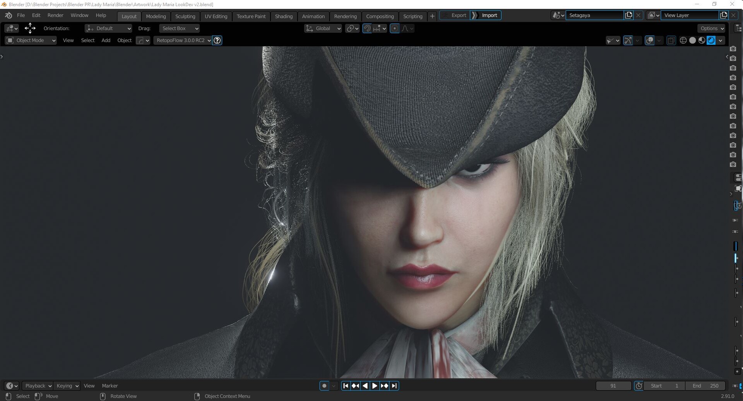
Task: Open the timeline editor type selector
Action: [11, 386]
